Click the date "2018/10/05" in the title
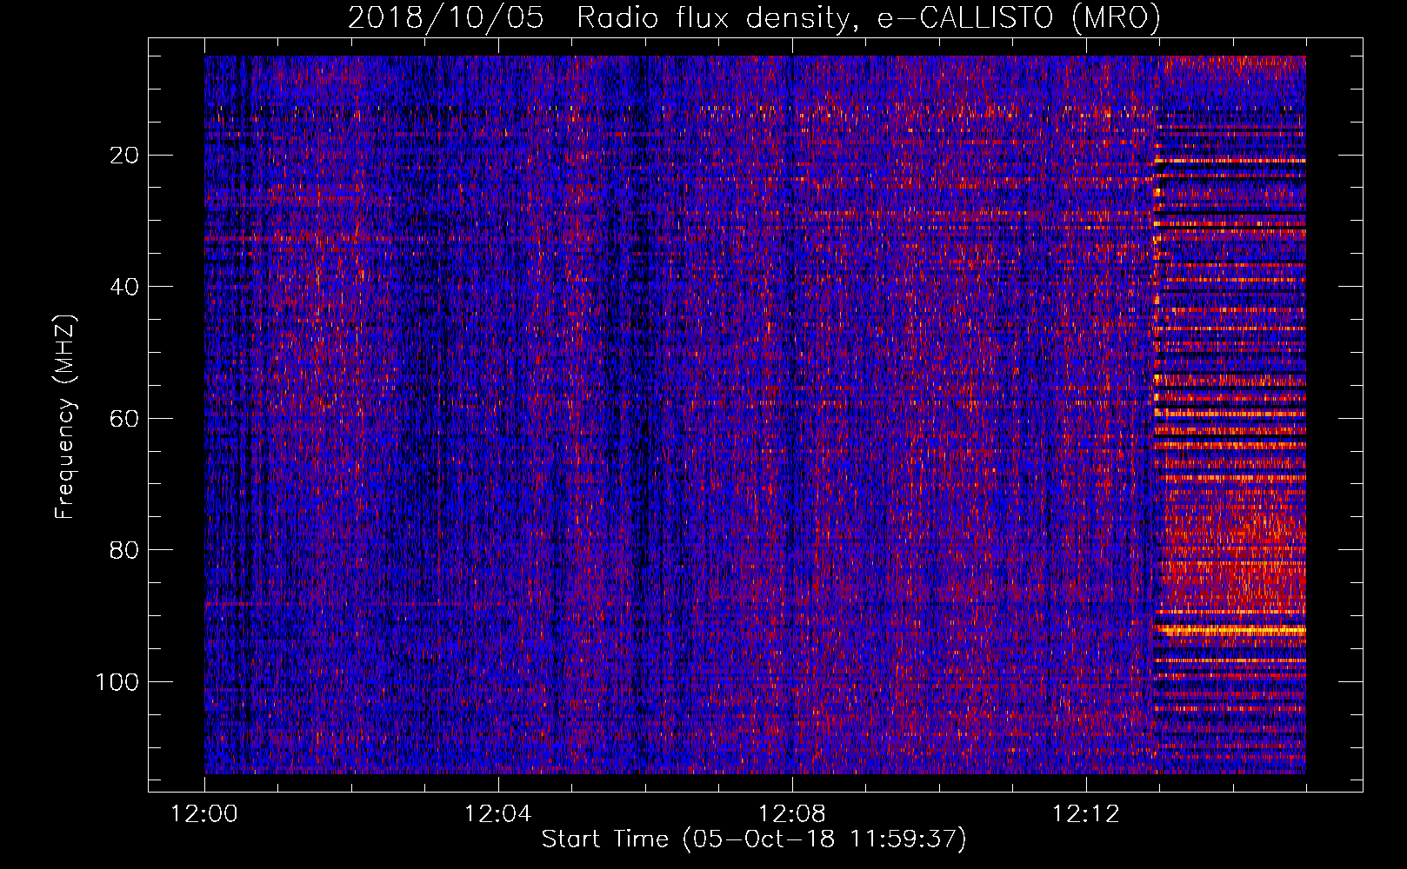 [x=446, y=17]
